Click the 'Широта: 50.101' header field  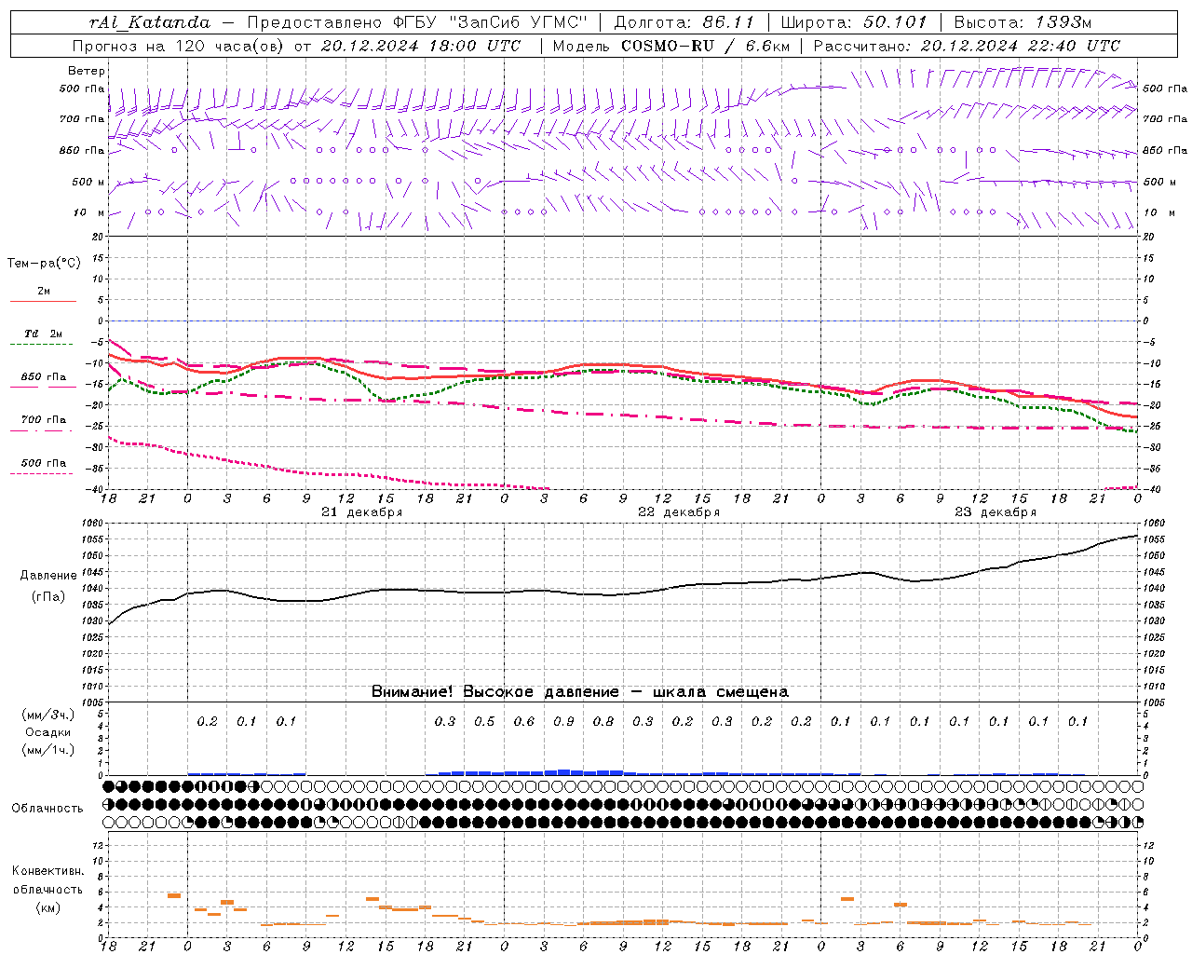(854, 22)
